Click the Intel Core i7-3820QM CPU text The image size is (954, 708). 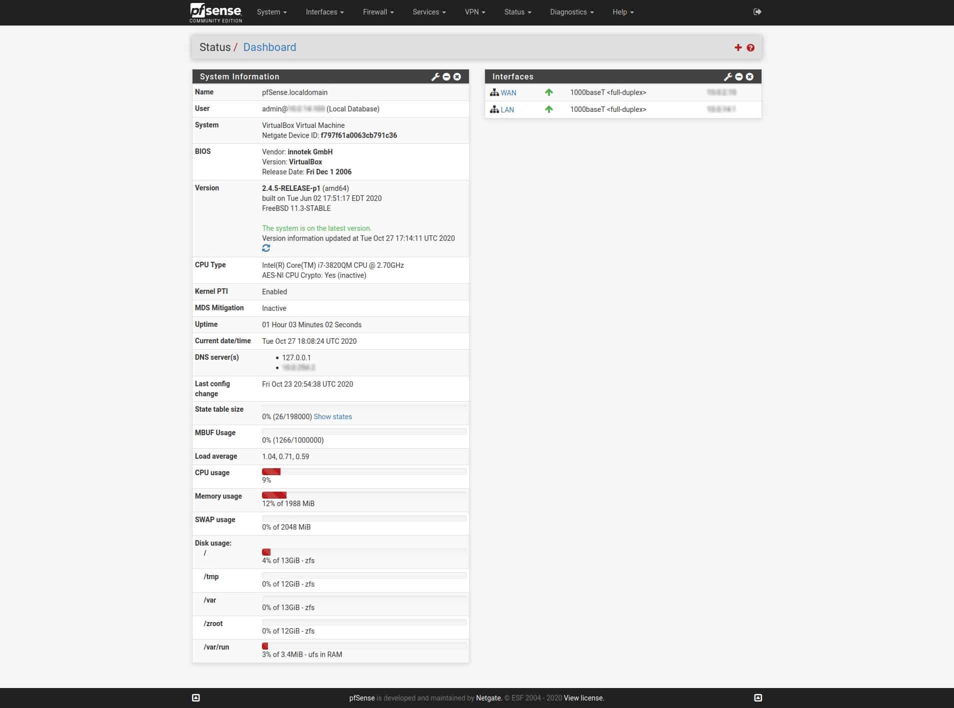click(333, 265)
